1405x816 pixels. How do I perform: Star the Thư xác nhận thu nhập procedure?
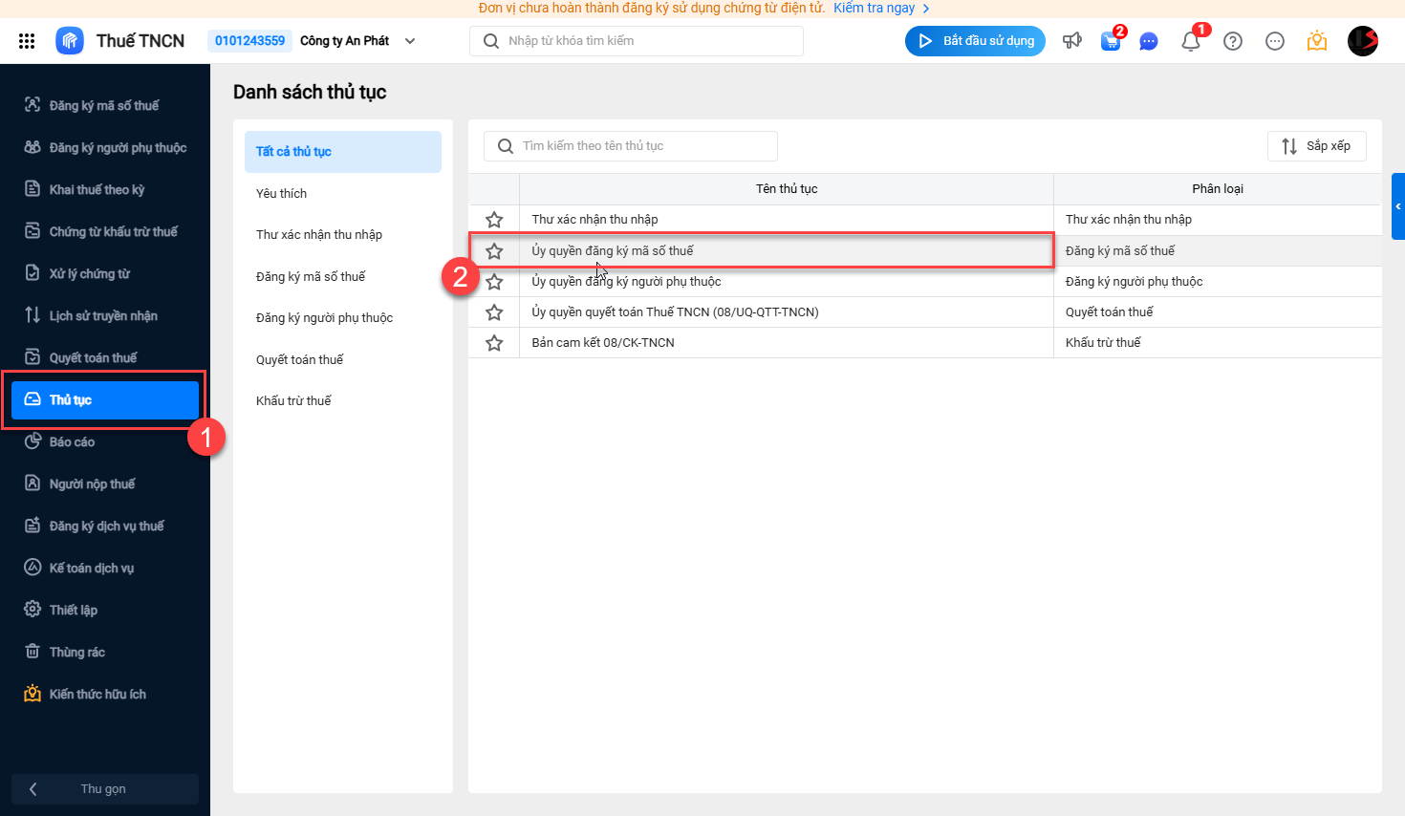tap(494, 220)
